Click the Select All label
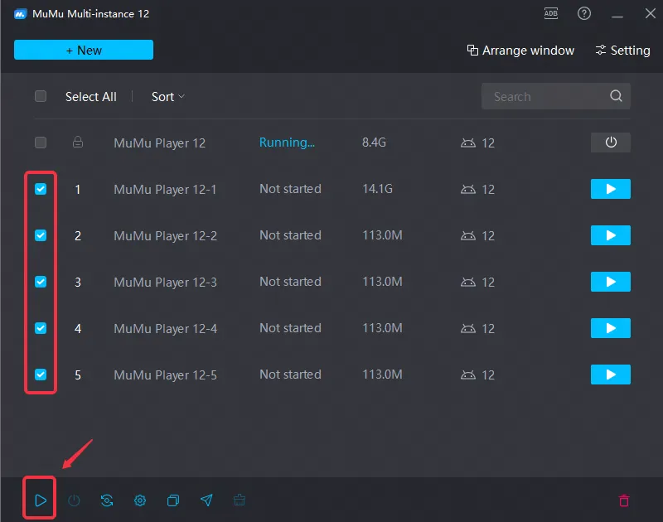663x522 pixels. [91, 97]
